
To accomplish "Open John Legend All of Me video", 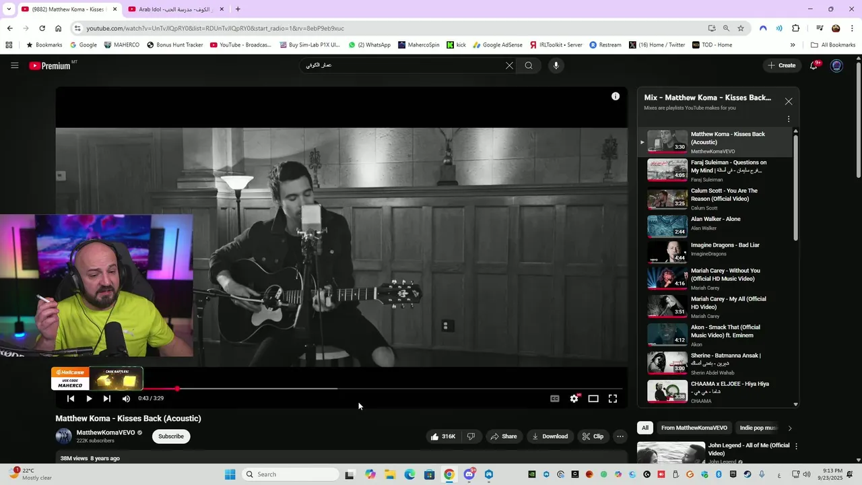I will pos(749,449).
